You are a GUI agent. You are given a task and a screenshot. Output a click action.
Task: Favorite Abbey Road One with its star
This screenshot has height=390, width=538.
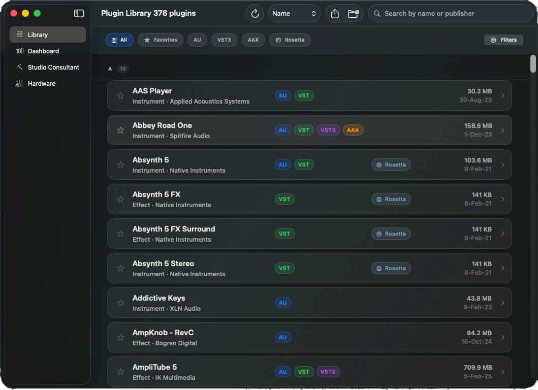pos(120,130)
